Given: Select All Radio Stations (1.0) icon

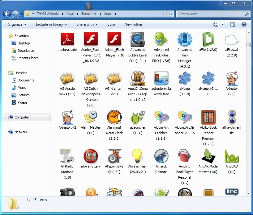Looking at the screenshot, I should 67,156.
